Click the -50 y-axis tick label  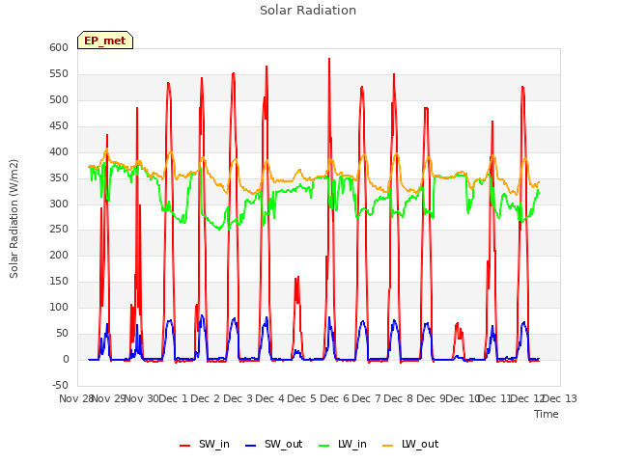(x=60, y=385)
